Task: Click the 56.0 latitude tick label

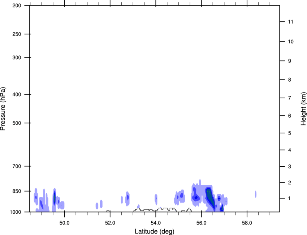Action: pos(201,223)
